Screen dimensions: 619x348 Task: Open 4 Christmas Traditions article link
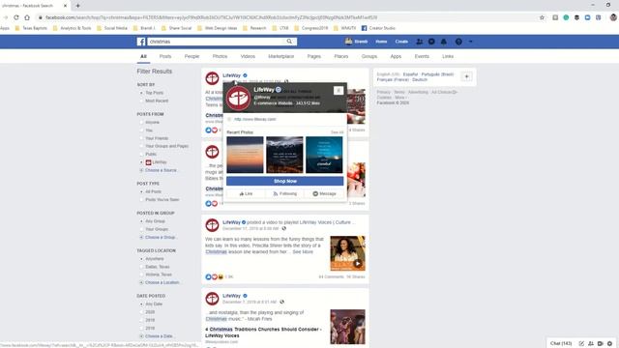click(263, 333)
